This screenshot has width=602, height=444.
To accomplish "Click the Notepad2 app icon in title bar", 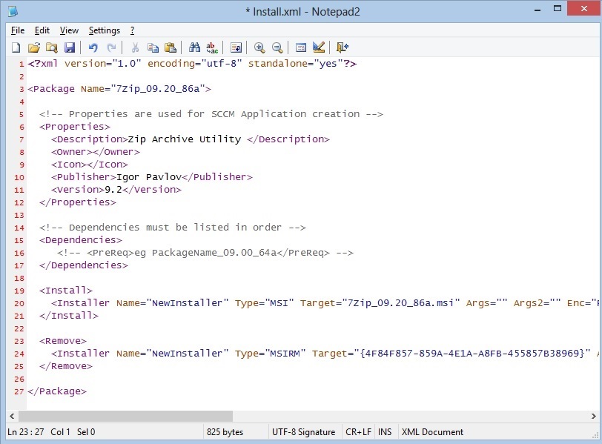I will tap(13, 11).
